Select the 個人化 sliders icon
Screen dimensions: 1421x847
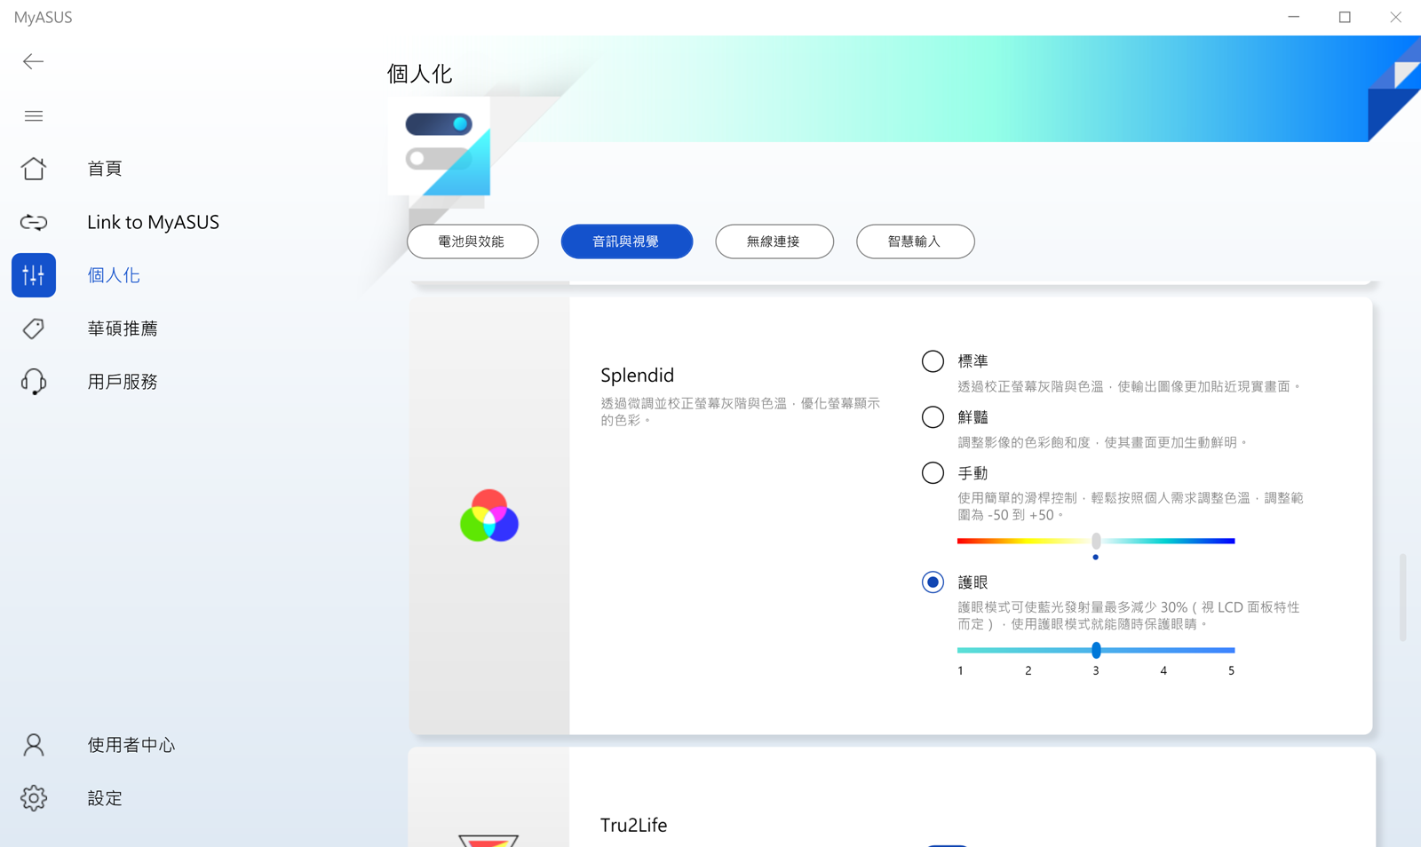(x=34, y=275)
